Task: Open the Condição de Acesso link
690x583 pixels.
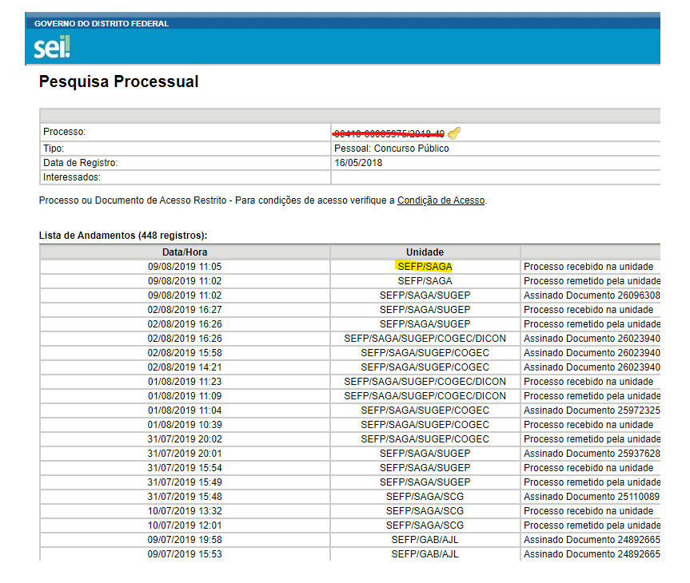Action: 441,200
